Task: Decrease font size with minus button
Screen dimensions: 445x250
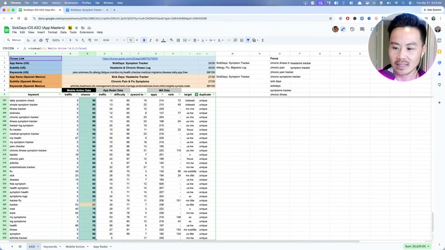Action: [x=124, y=40]
